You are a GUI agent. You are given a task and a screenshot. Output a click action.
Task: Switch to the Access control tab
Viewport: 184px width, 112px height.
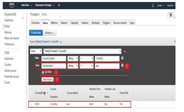[x=120, y=23]
